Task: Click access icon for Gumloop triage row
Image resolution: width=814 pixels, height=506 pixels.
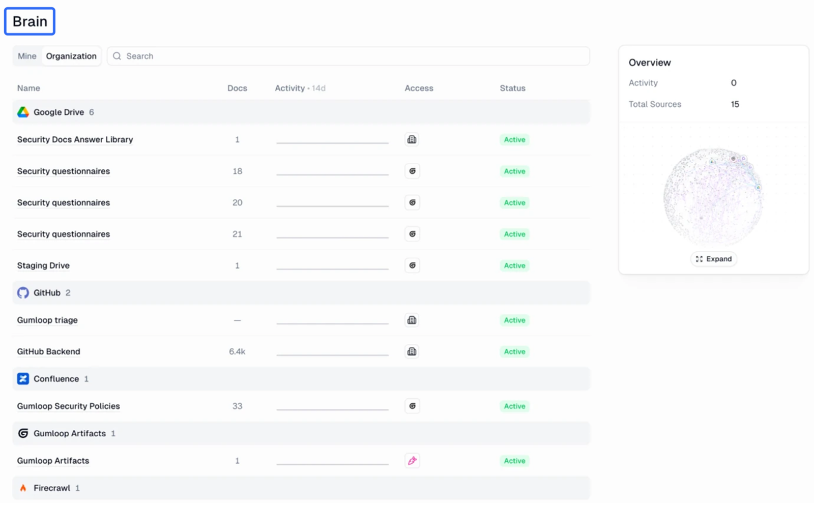Action: click(x=412, y=320)
